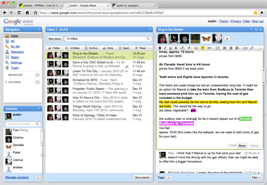267x185 pixels.
Task: Open reply options dropdown at 12:16 pm
Action: pos(258,153)
